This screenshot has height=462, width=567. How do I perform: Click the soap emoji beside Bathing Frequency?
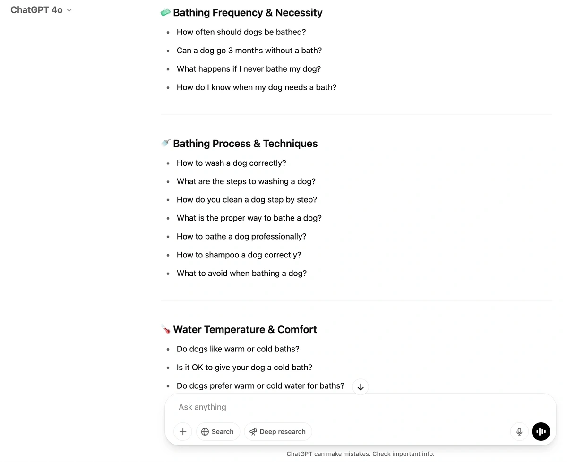click(x=165, y=13)
